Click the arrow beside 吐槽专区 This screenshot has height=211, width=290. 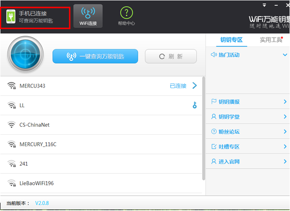pyautogui.click(x=285, y=146)
